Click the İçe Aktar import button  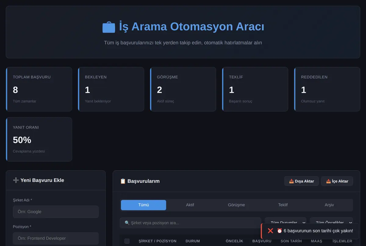[337, 181]
